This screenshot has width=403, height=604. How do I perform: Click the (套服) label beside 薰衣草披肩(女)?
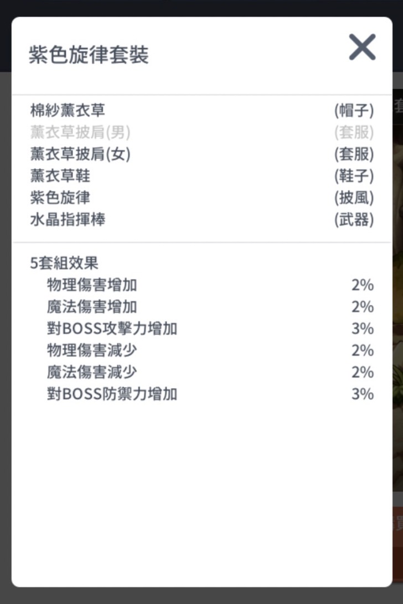click(354, 154)
